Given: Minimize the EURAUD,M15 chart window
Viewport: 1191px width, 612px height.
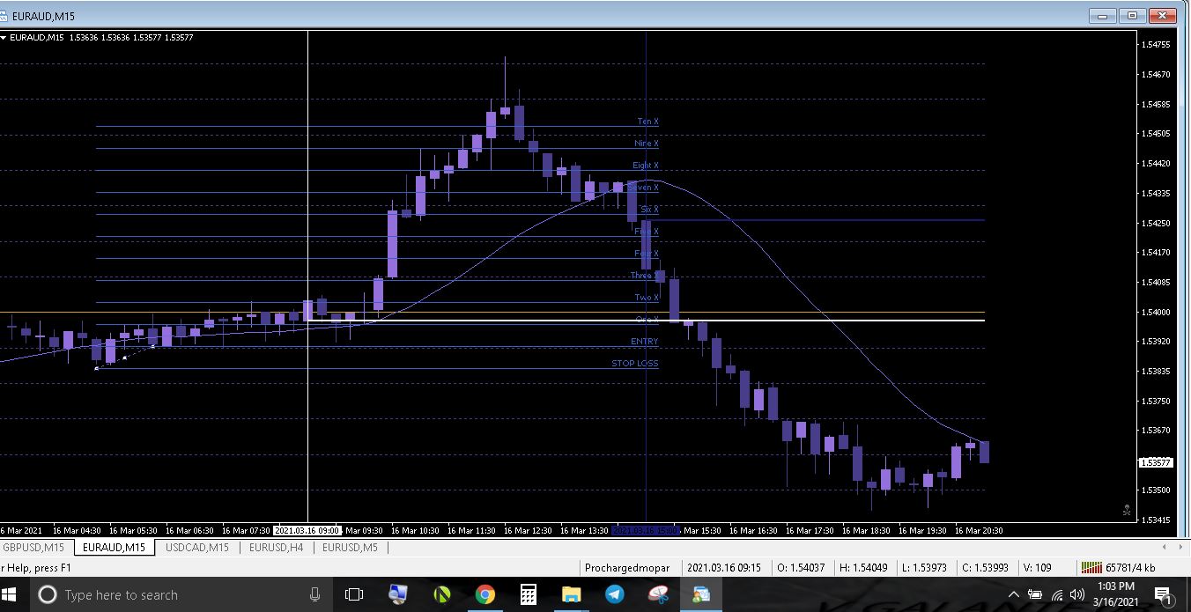Looking at the screenshot, I should 1103,15.
